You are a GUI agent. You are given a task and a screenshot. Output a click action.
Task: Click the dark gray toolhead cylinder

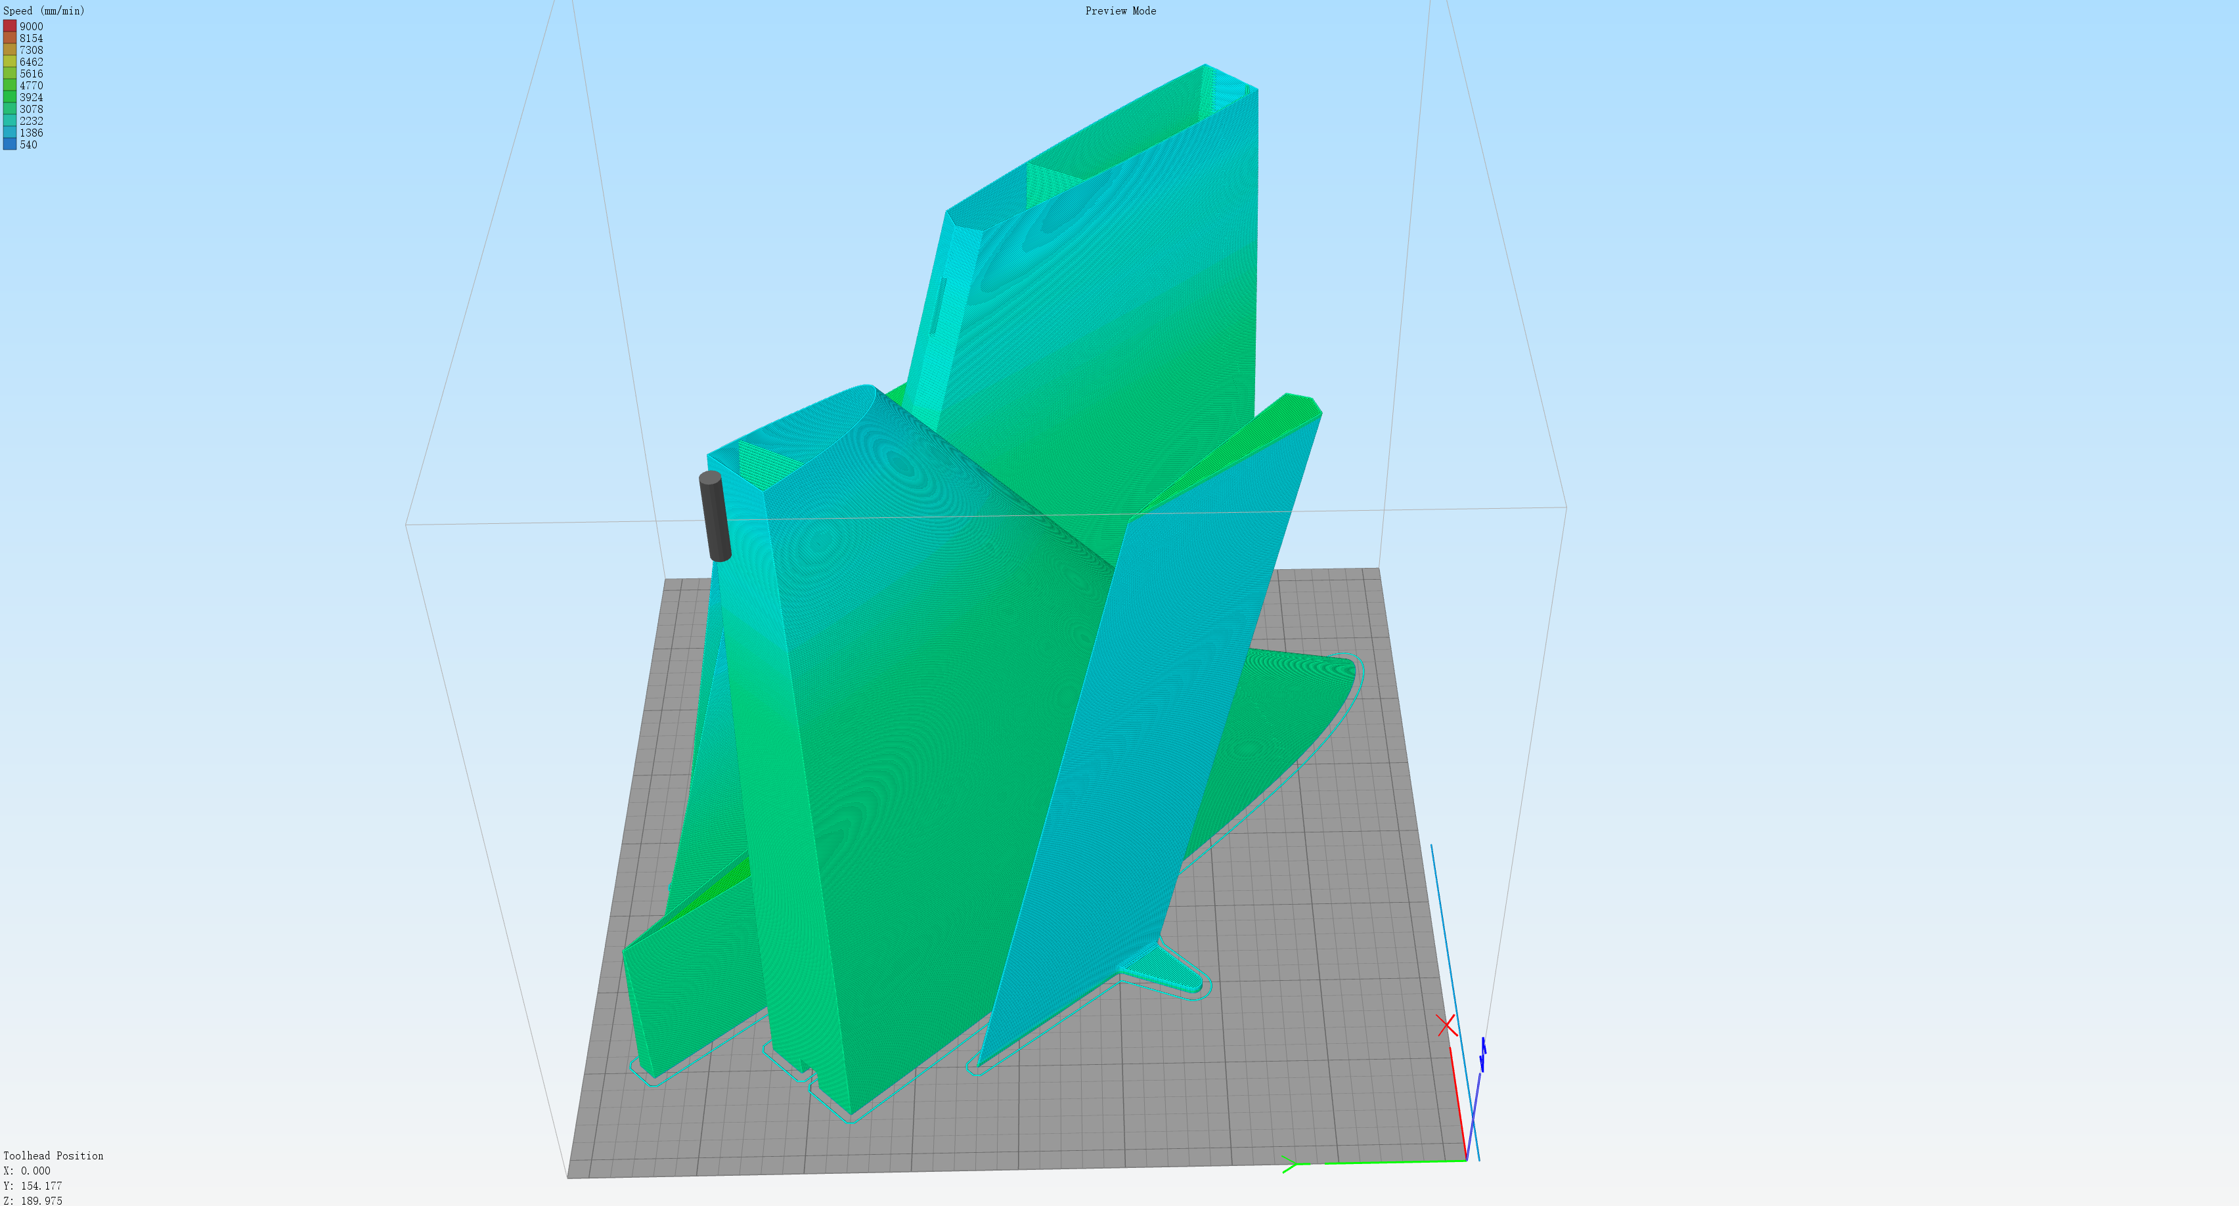pyautogui.click(x=715, y=516)
